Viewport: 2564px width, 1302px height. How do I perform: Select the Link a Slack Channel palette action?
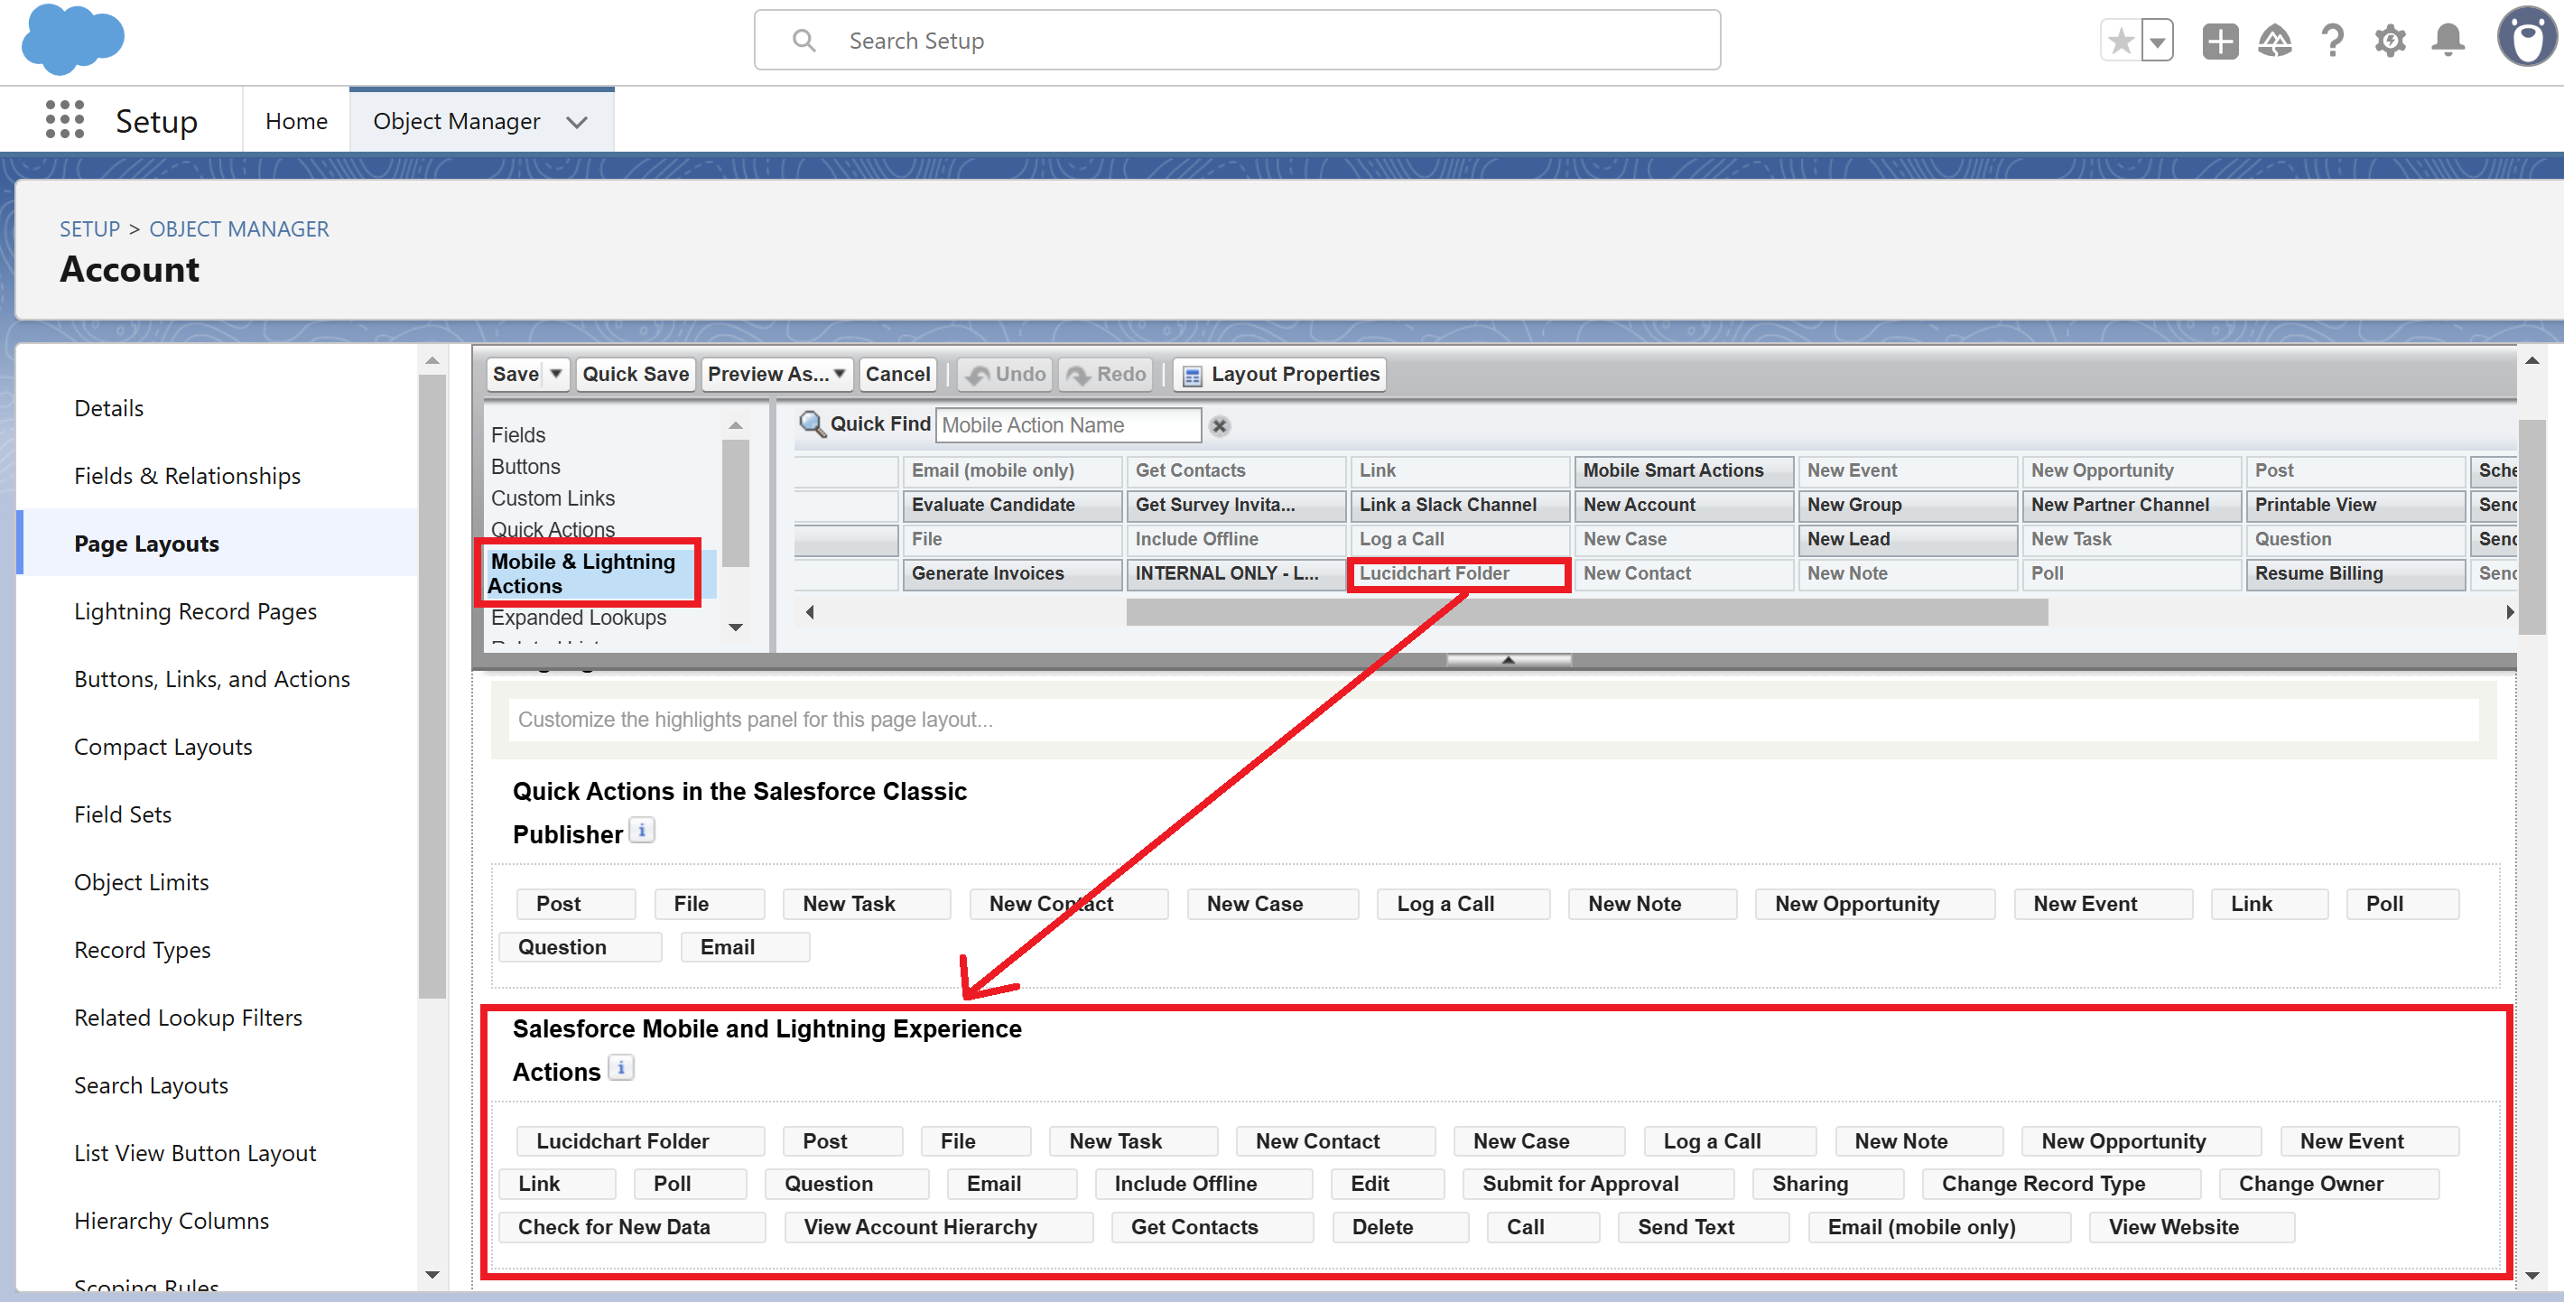click(1459, 505)
